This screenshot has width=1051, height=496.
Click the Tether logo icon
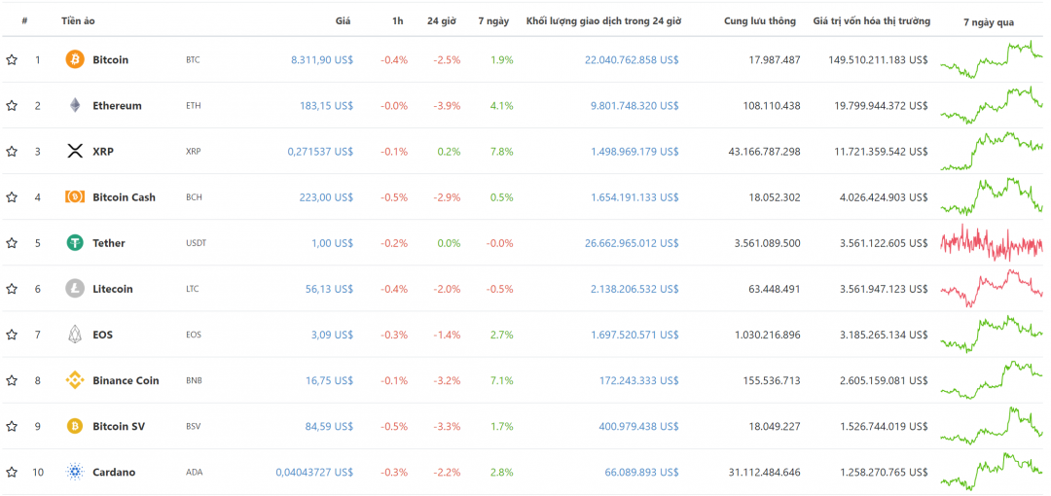point(75,242)
